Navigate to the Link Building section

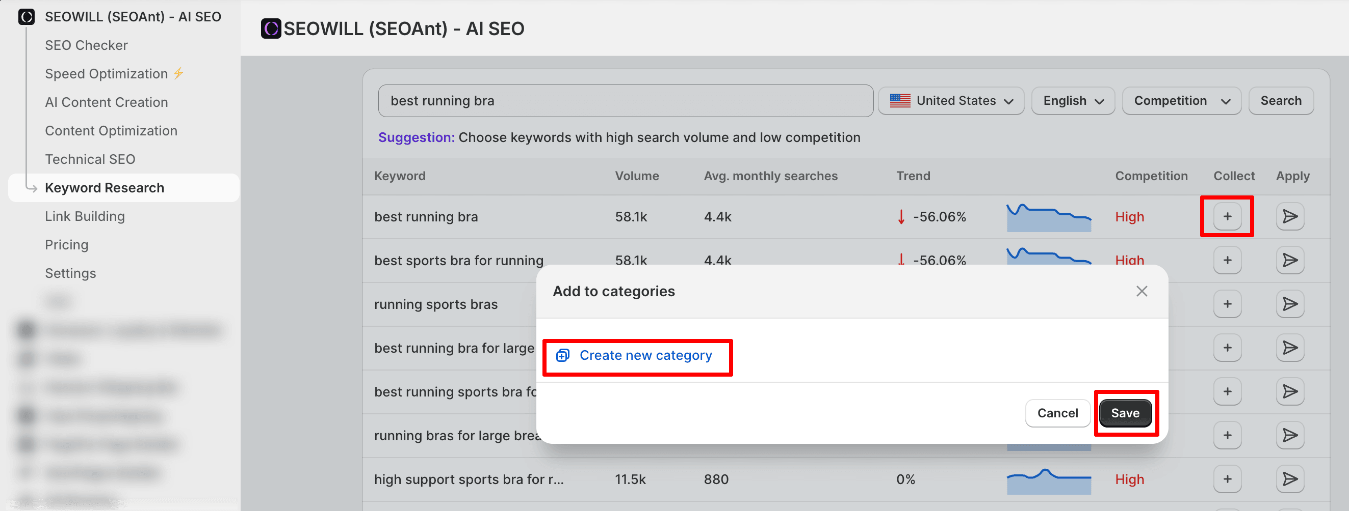pos(85,216)
